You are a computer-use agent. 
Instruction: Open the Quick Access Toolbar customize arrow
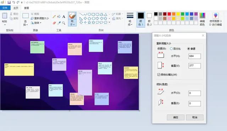(x=22, y=2)
